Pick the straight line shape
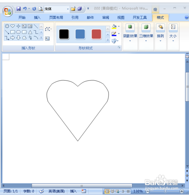This screenshot has width=189, height=195. click(36, 26)
